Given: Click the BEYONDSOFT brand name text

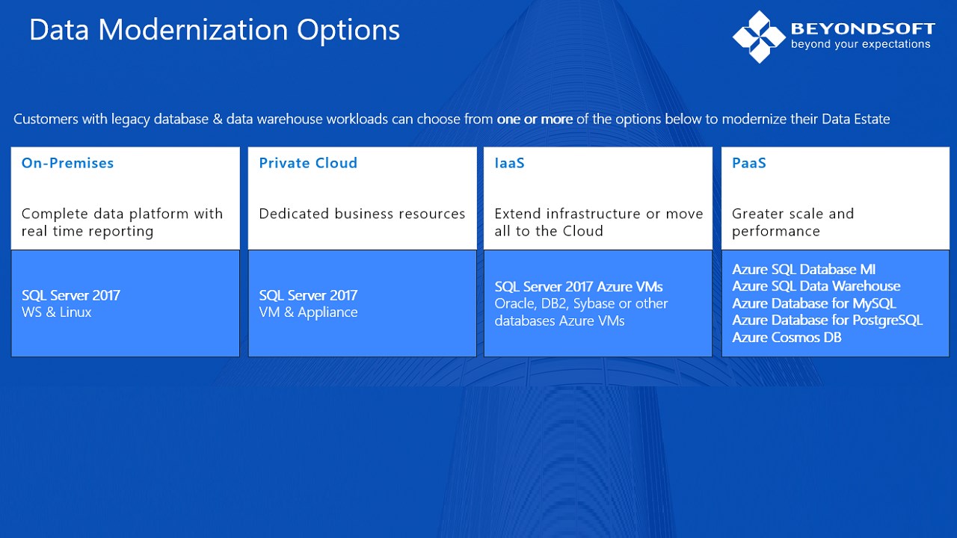Looking at the screenshot, I should tap(862, 28).
